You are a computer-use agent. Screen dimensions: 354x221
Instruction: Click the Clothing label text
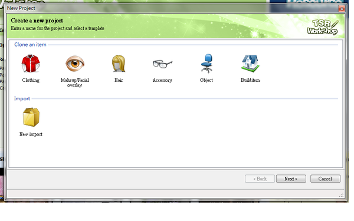point(31,80)
